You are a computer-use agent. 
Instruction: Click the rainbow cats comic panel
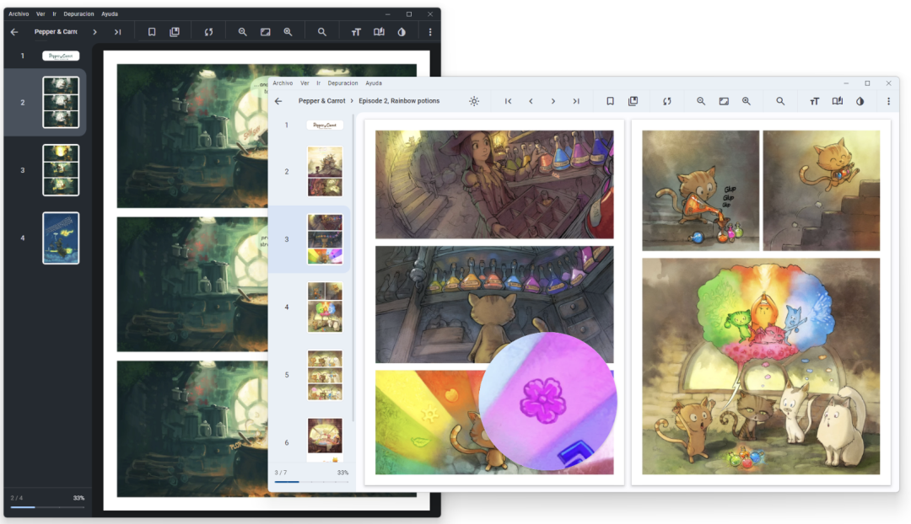pyautogui.click(x=761, y=366)
